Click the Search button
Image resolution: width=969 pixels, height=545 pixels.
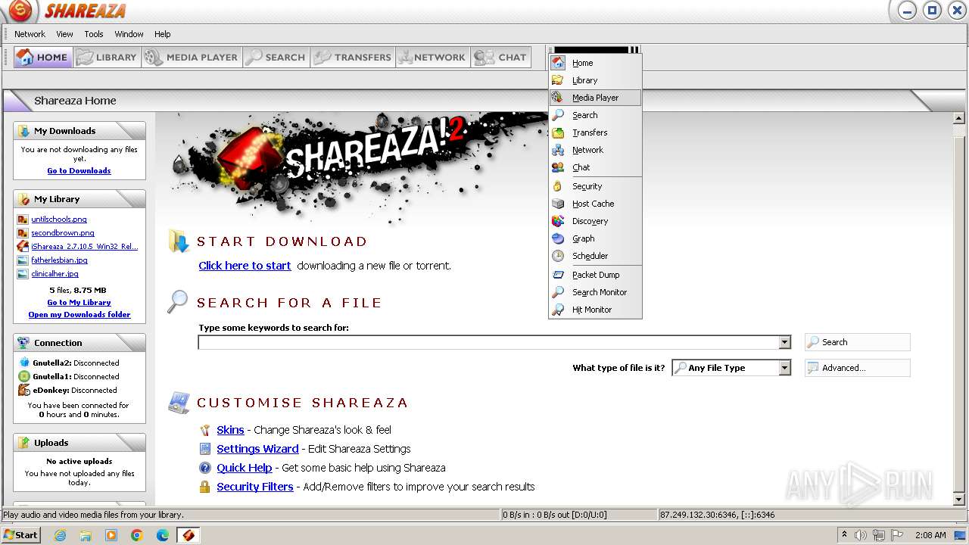pyautogui.click(x=857, y=342)
